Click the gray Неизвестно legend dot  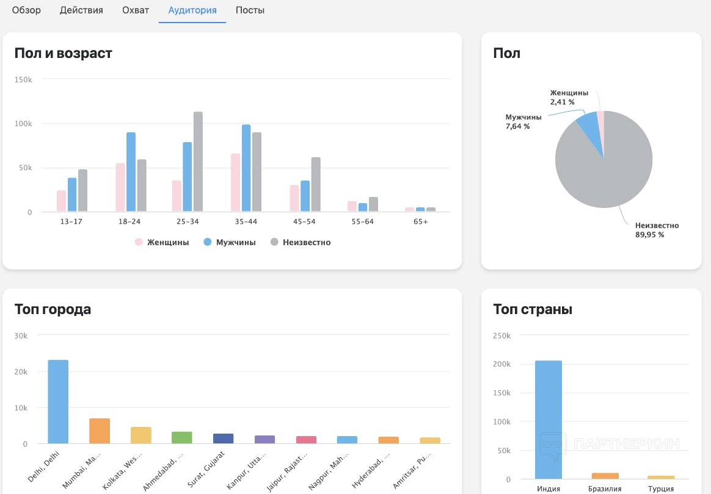(274, 242)
